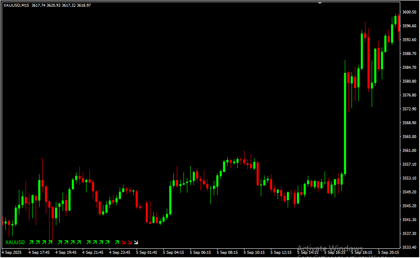Click the white down-right arrow indicator
Viewport: 420px width, 258px height.
click(136, 242)
